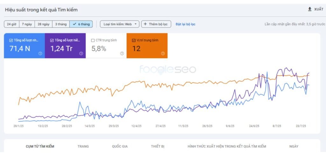
Task: Toggle the Tổng số lượt hiển thị checkbox
Action: pos(52,40)
